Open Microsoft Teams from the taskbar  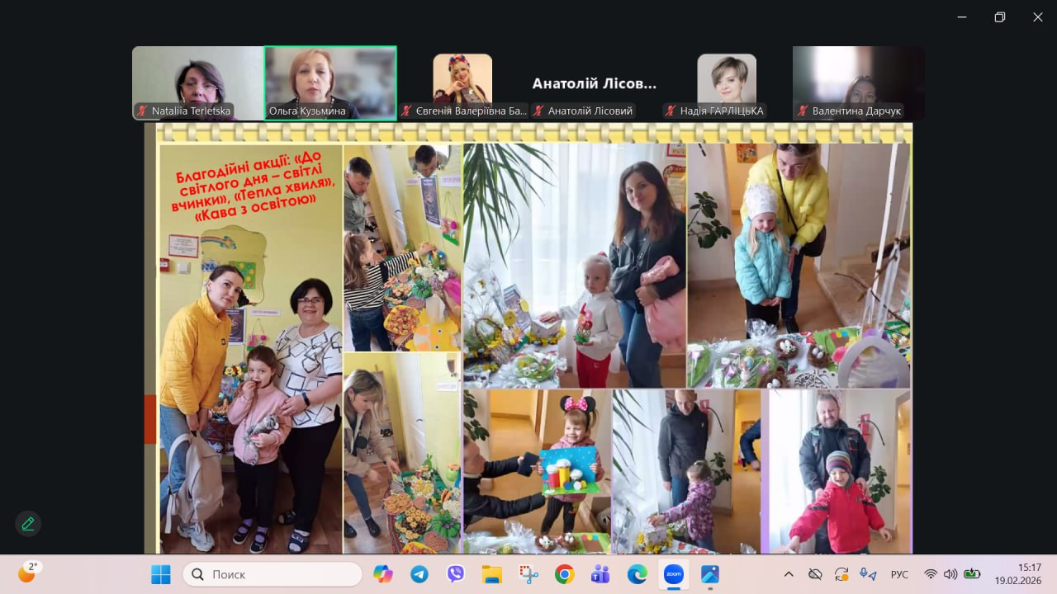(x=600, y=574)
